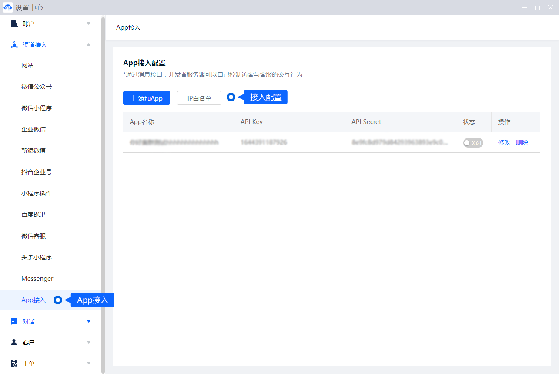Open the 企业微信 channel page
The height and width of the screenshot is (374, 559).
(x=33, y=129)
